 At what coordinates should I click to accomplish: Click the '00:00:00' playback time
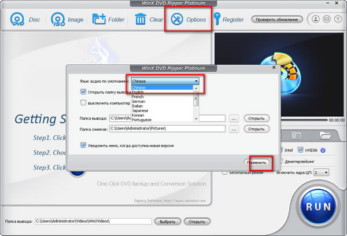click(337, 120)
